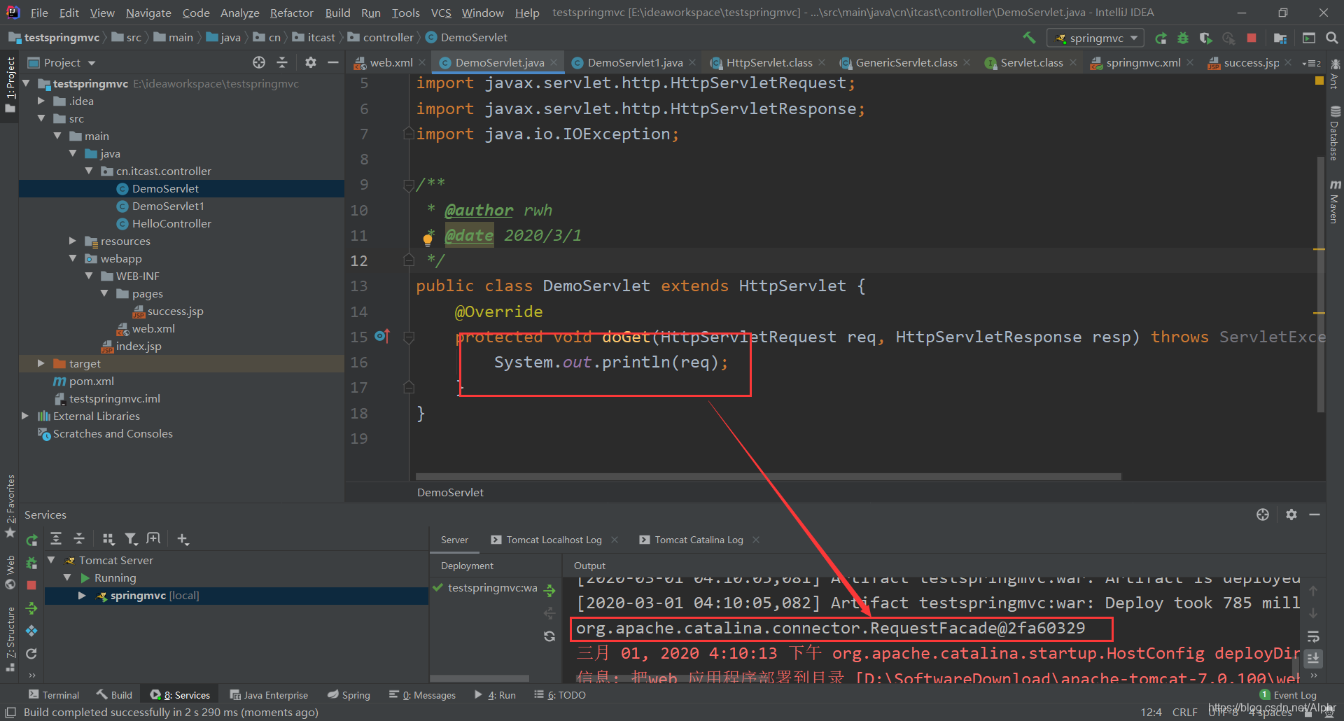Select HelloController in the Project tree
Image resolution: width=1344 pixels, height=721 pixels.
click(171, 223)
